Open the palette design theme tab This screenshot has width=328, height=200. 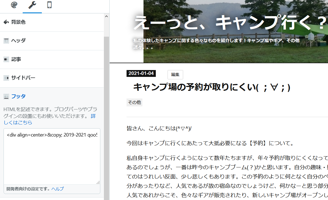coord(14,5)
